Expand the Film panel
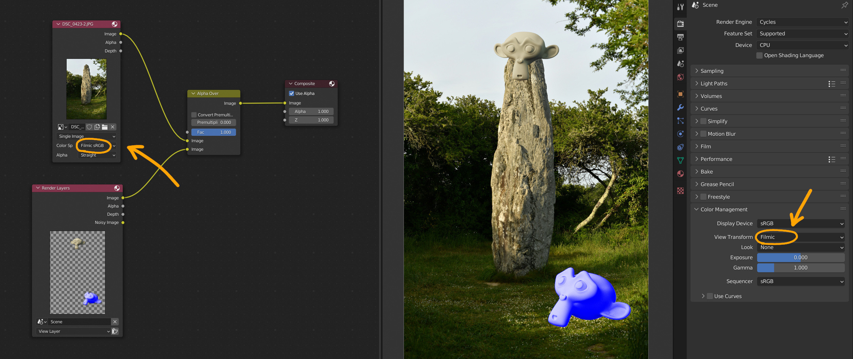The image size is (853, 359). [x=770, y=147]
